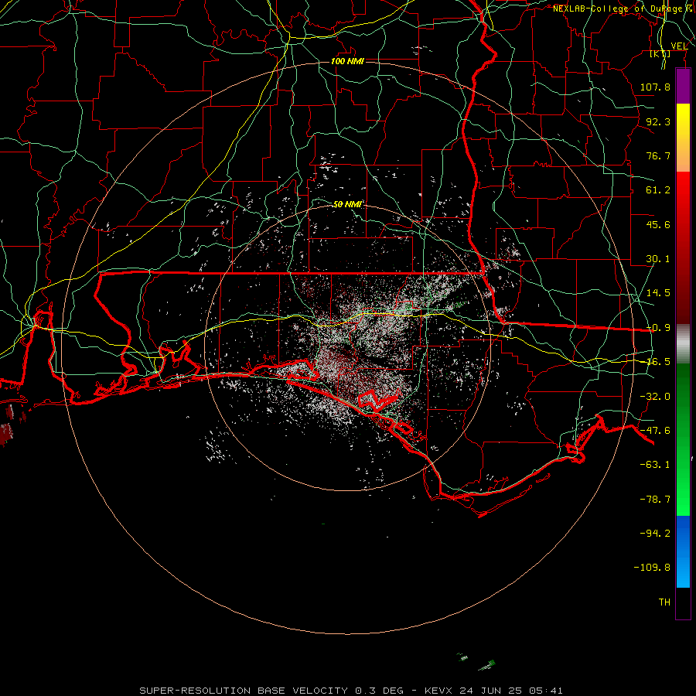Click the Super-Resolution Base Velocity caption text
The height and width of the screenshot is (696, 696).
pos(350,691)
